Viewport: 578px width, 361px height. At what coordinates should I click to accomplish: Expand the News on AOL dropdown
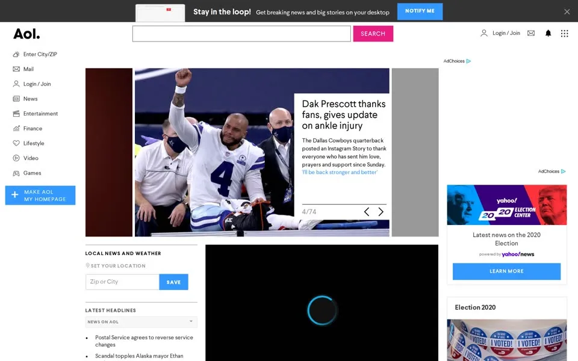coord(141,322)
